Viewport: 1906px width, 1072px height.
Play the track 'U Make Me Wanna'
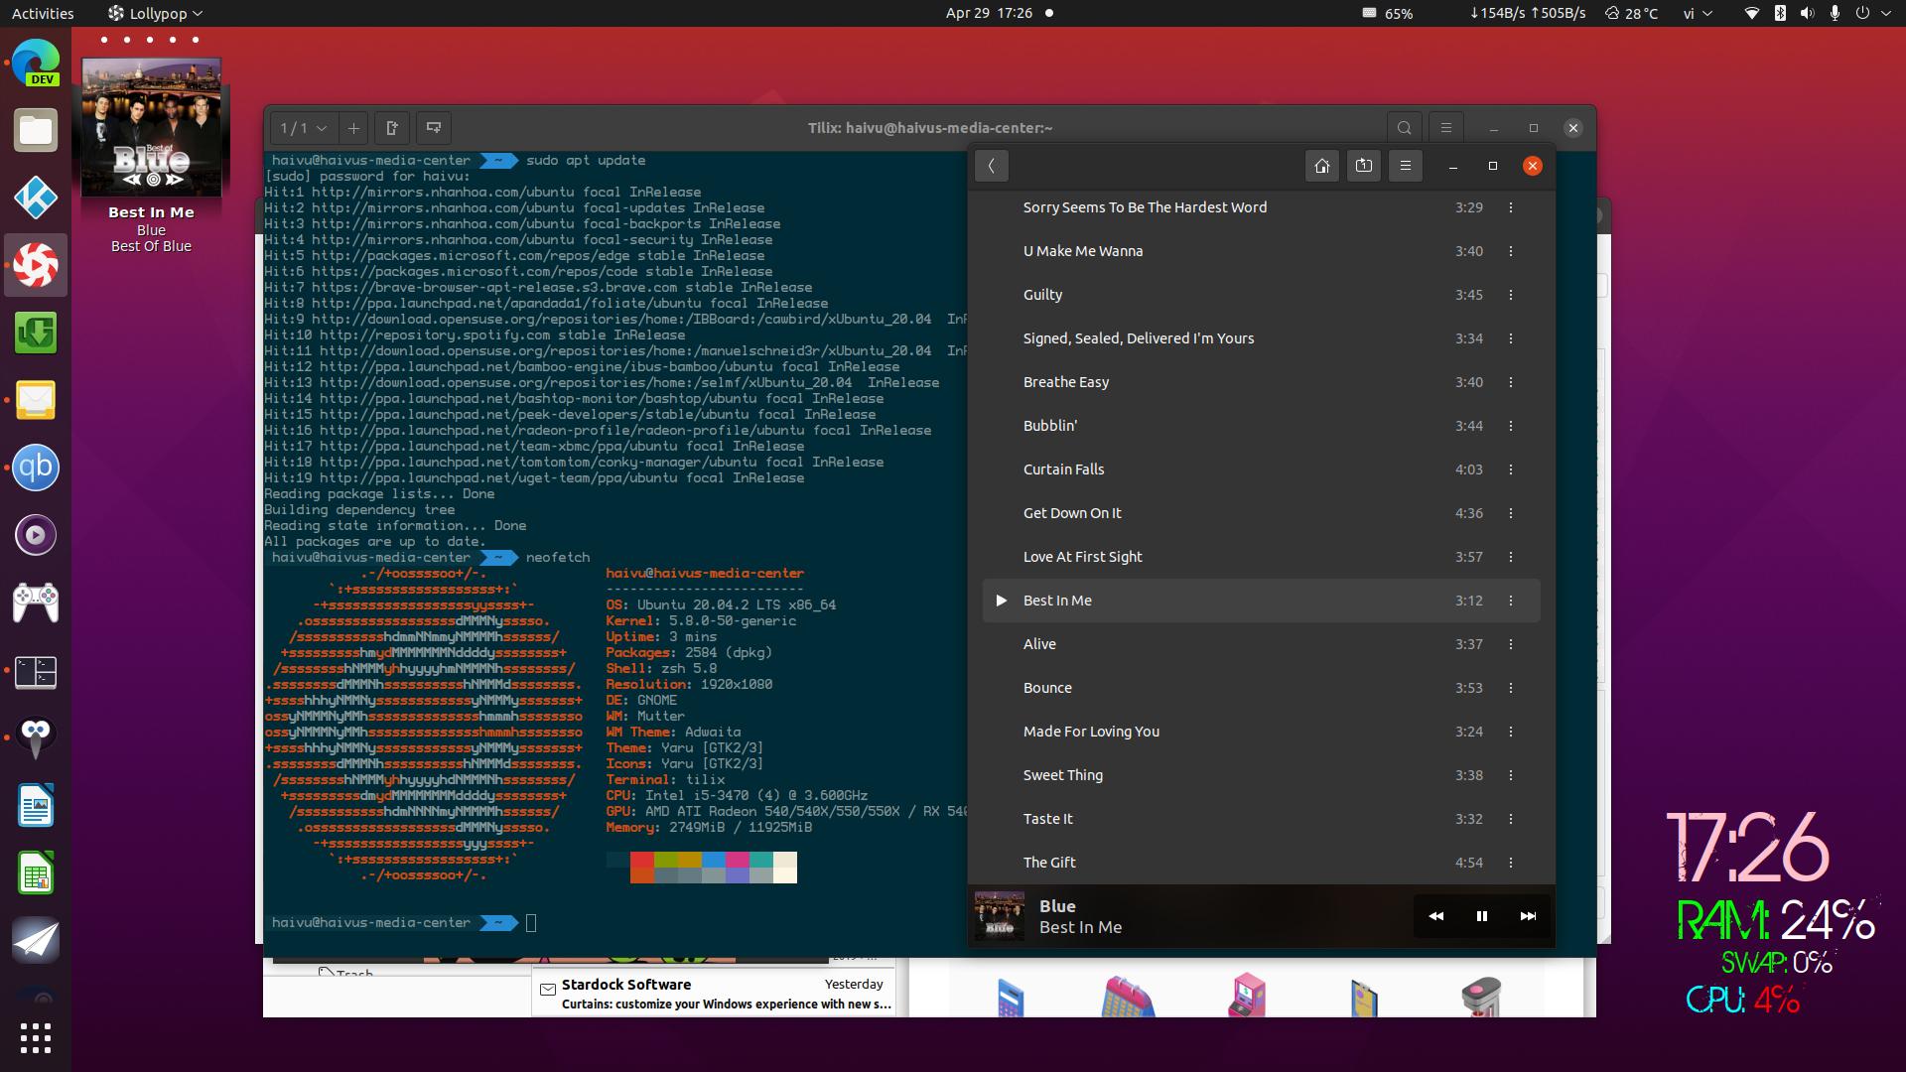1261,251
